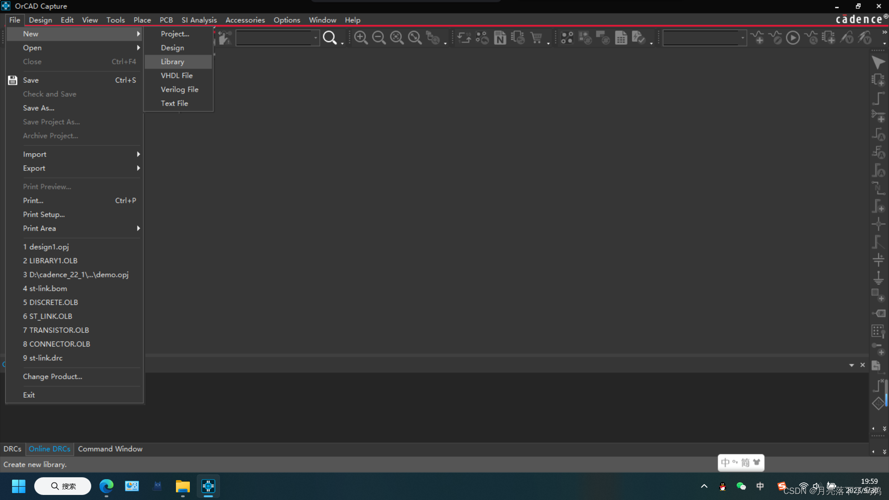Open recent file 1 design1.opj
This screenshot has width=889, height=500.
tap(74, 247)
